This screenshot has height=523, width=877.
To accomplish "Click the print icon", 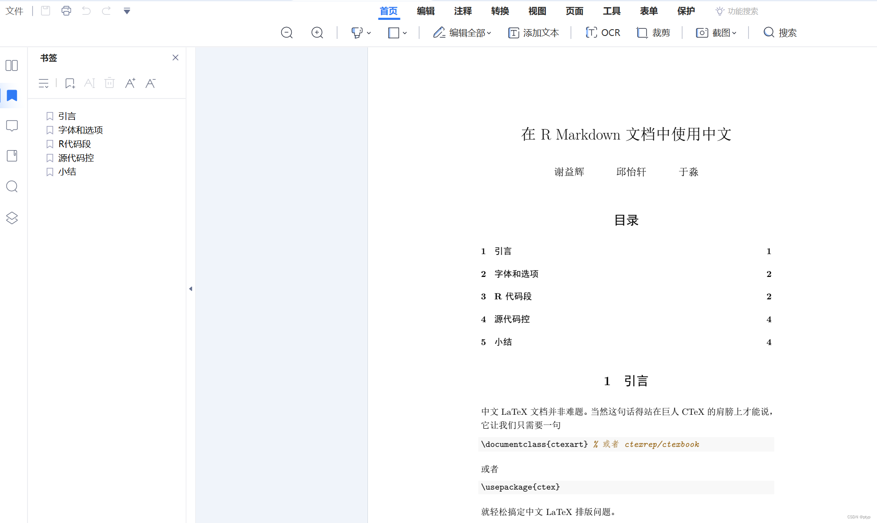I will coord(66,11).
